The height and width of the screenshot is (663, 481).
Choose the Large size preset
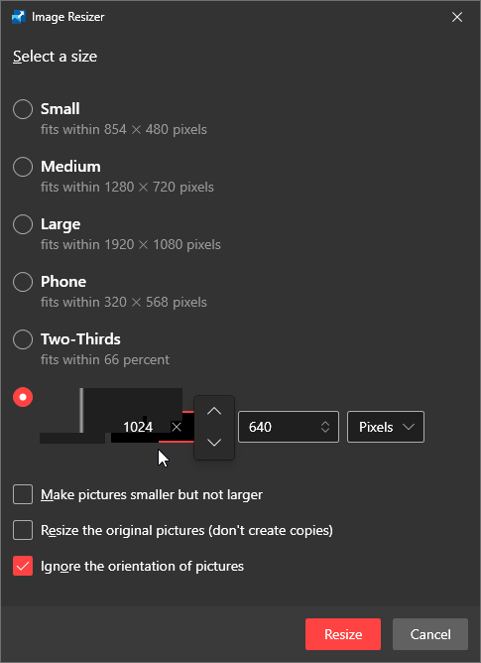(x=23, y=224)
